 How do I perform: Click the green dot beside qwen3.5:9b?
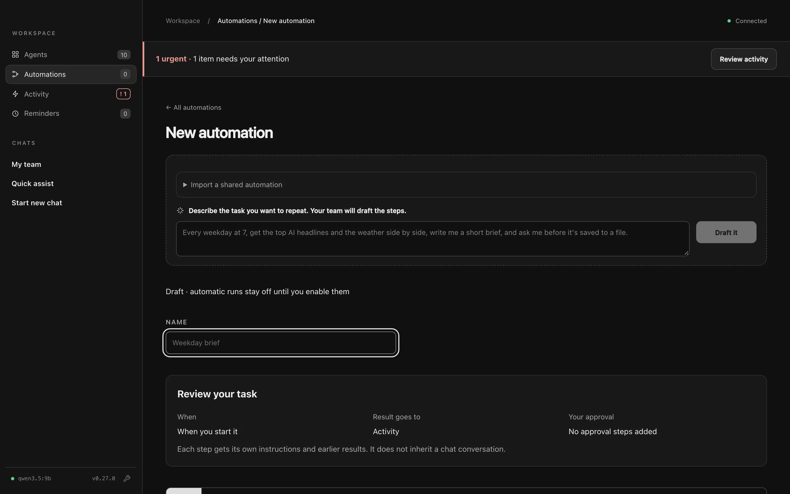12,479
